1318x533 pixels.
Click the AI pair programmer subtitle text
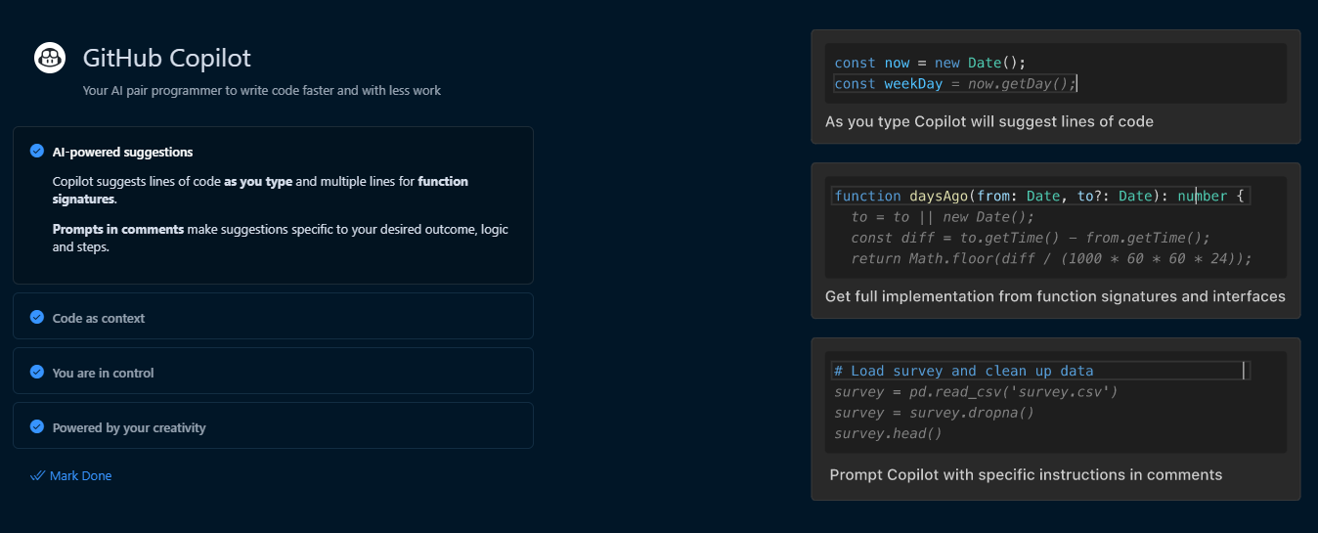tap(262, 91)
